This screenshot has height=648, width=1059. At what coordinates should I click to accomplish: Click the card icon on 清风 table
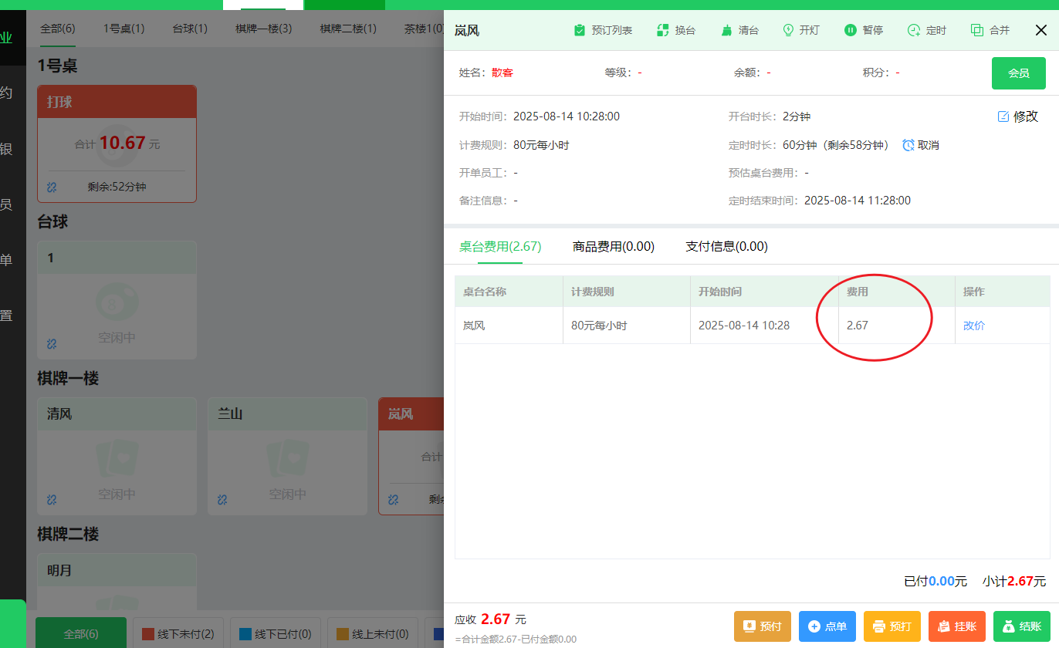click(x=117, y=458)
